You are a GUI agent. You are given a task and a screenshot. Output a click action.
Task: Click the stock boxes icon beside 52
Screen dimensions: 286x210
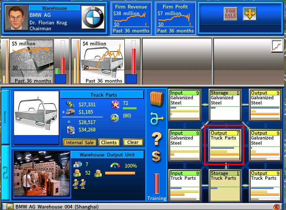pos(77,173)
